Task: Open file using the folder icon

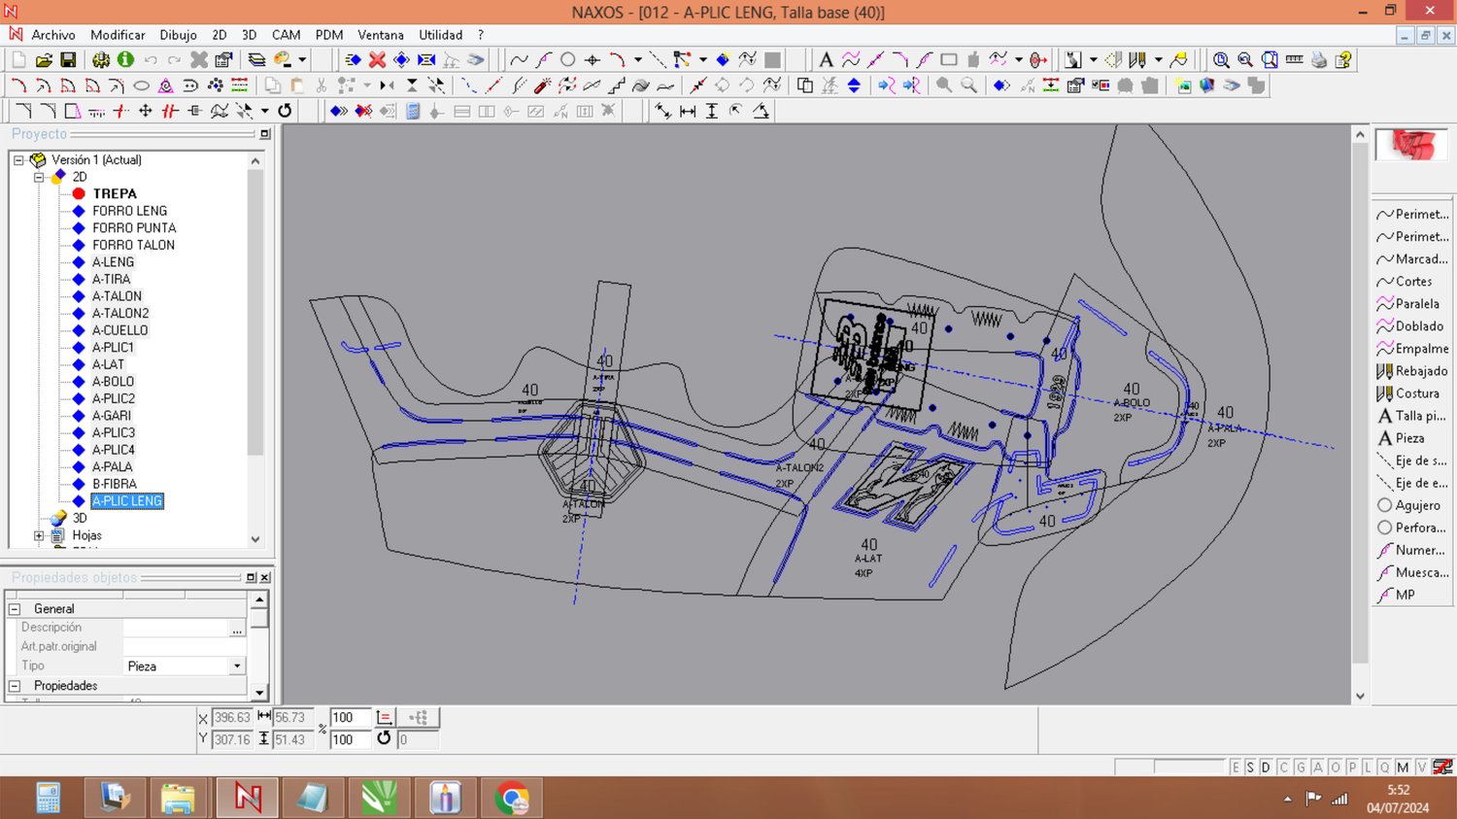Action: click(x=44, y=60)
